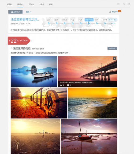Open the pier and lifebuoy sunset photo
The image size is (134, 154).
coord(39,103)
